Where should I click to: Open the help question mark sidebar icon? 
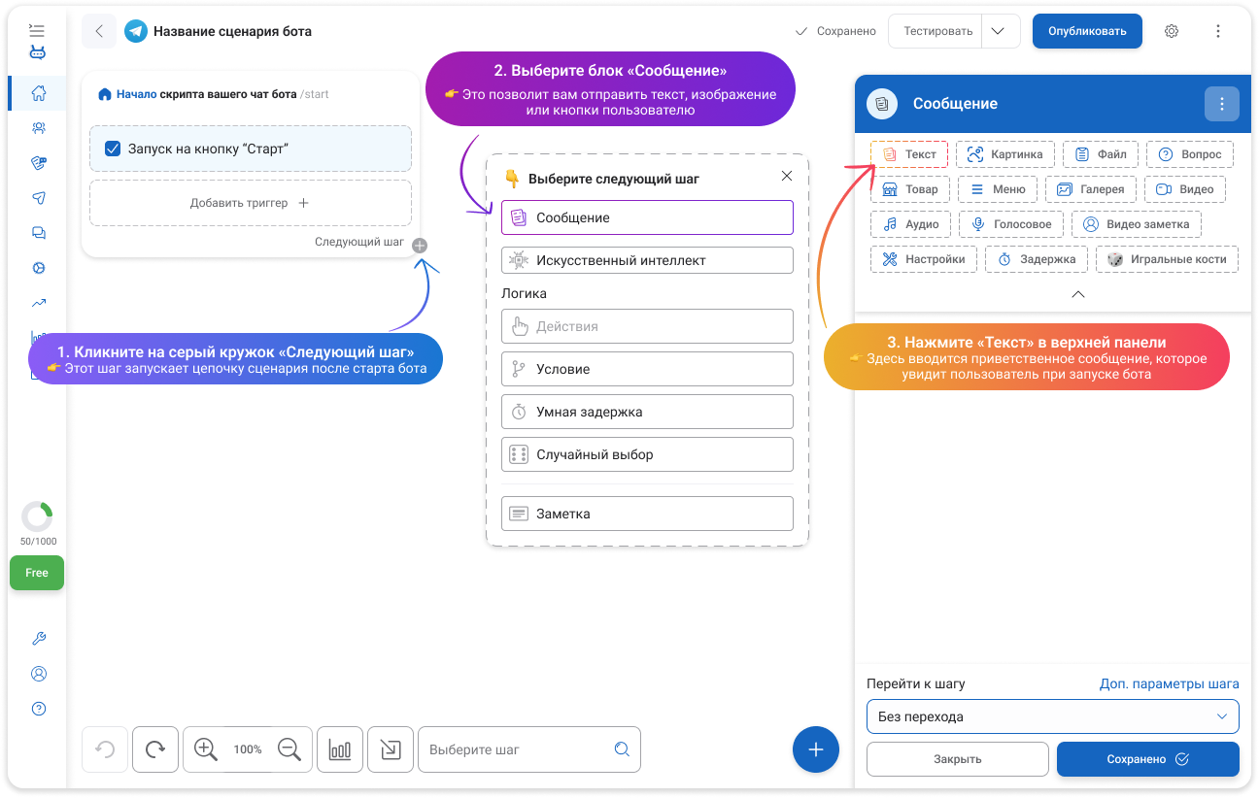[x=39, y=709]
